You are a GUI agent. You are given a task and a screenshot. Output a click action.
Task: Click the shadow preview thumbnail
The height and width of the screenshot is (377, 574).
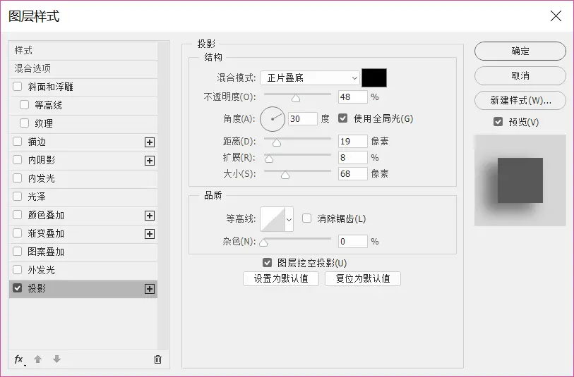pyautogui.click(x=520, y=180)
